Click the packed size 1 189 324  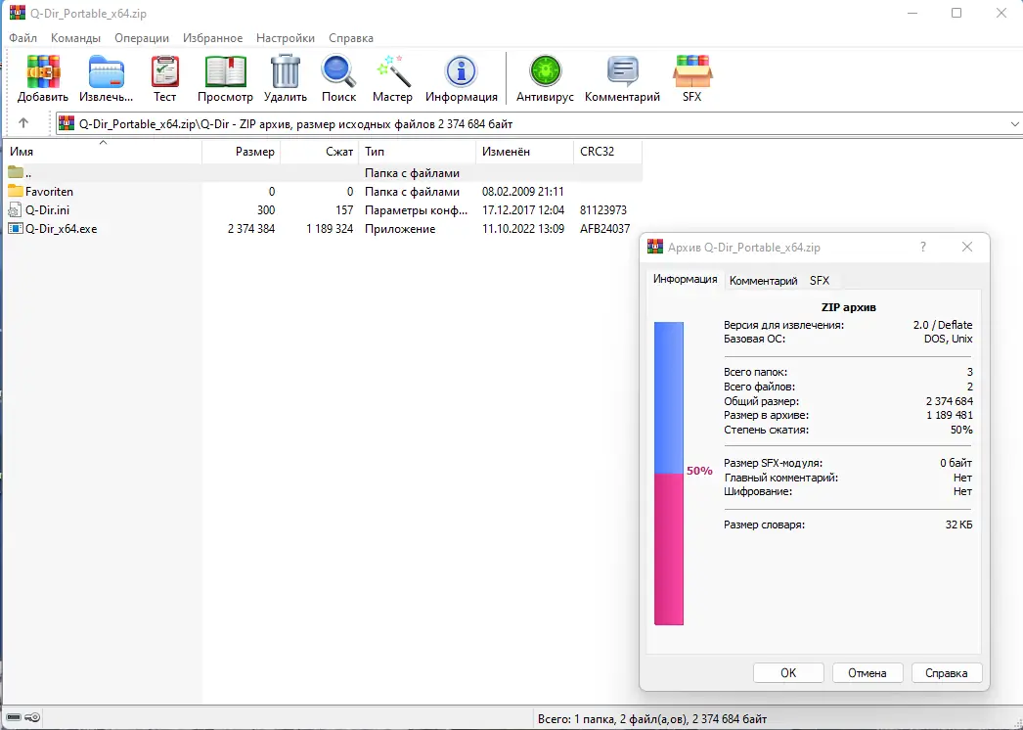point(330,229)
